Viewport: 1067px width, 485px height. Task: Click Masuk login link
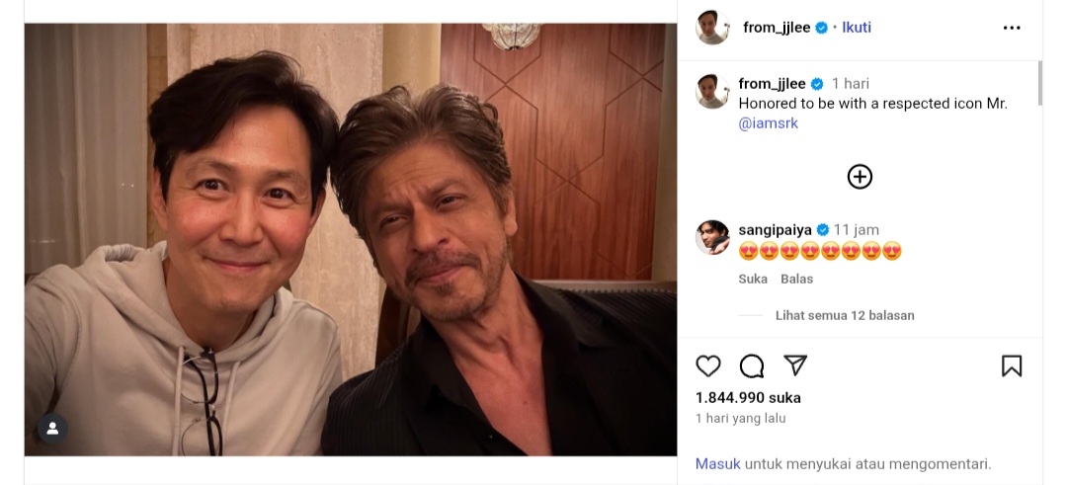click(717, 463)
